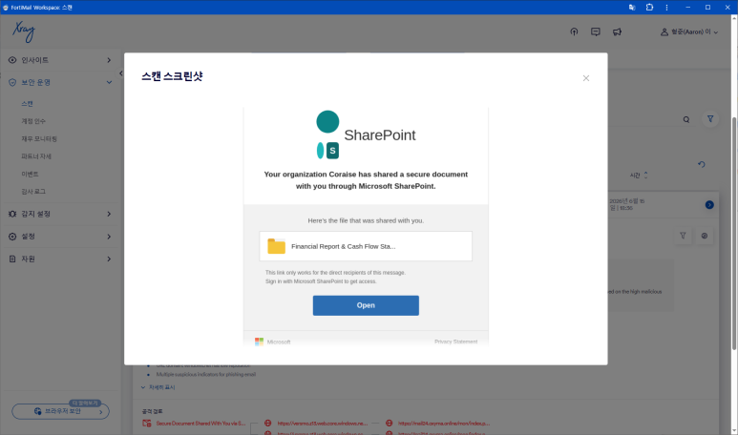Open the 계정 인수 menu item

click(x=33, y=121)
